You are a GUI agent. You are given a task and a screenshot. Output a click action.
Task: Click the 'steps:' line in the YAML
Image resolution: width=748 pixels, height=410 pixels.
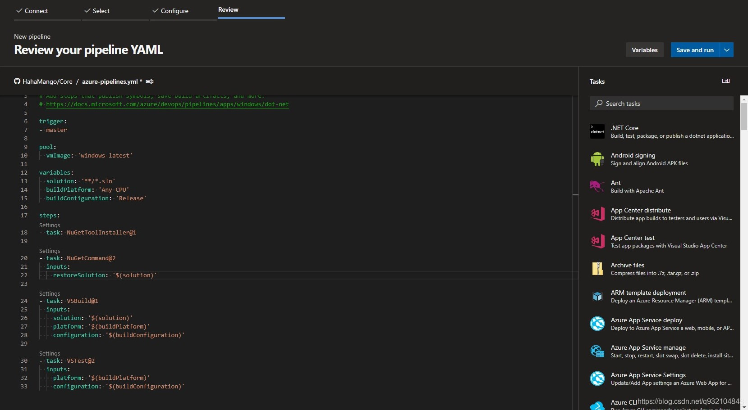[49, 215]
